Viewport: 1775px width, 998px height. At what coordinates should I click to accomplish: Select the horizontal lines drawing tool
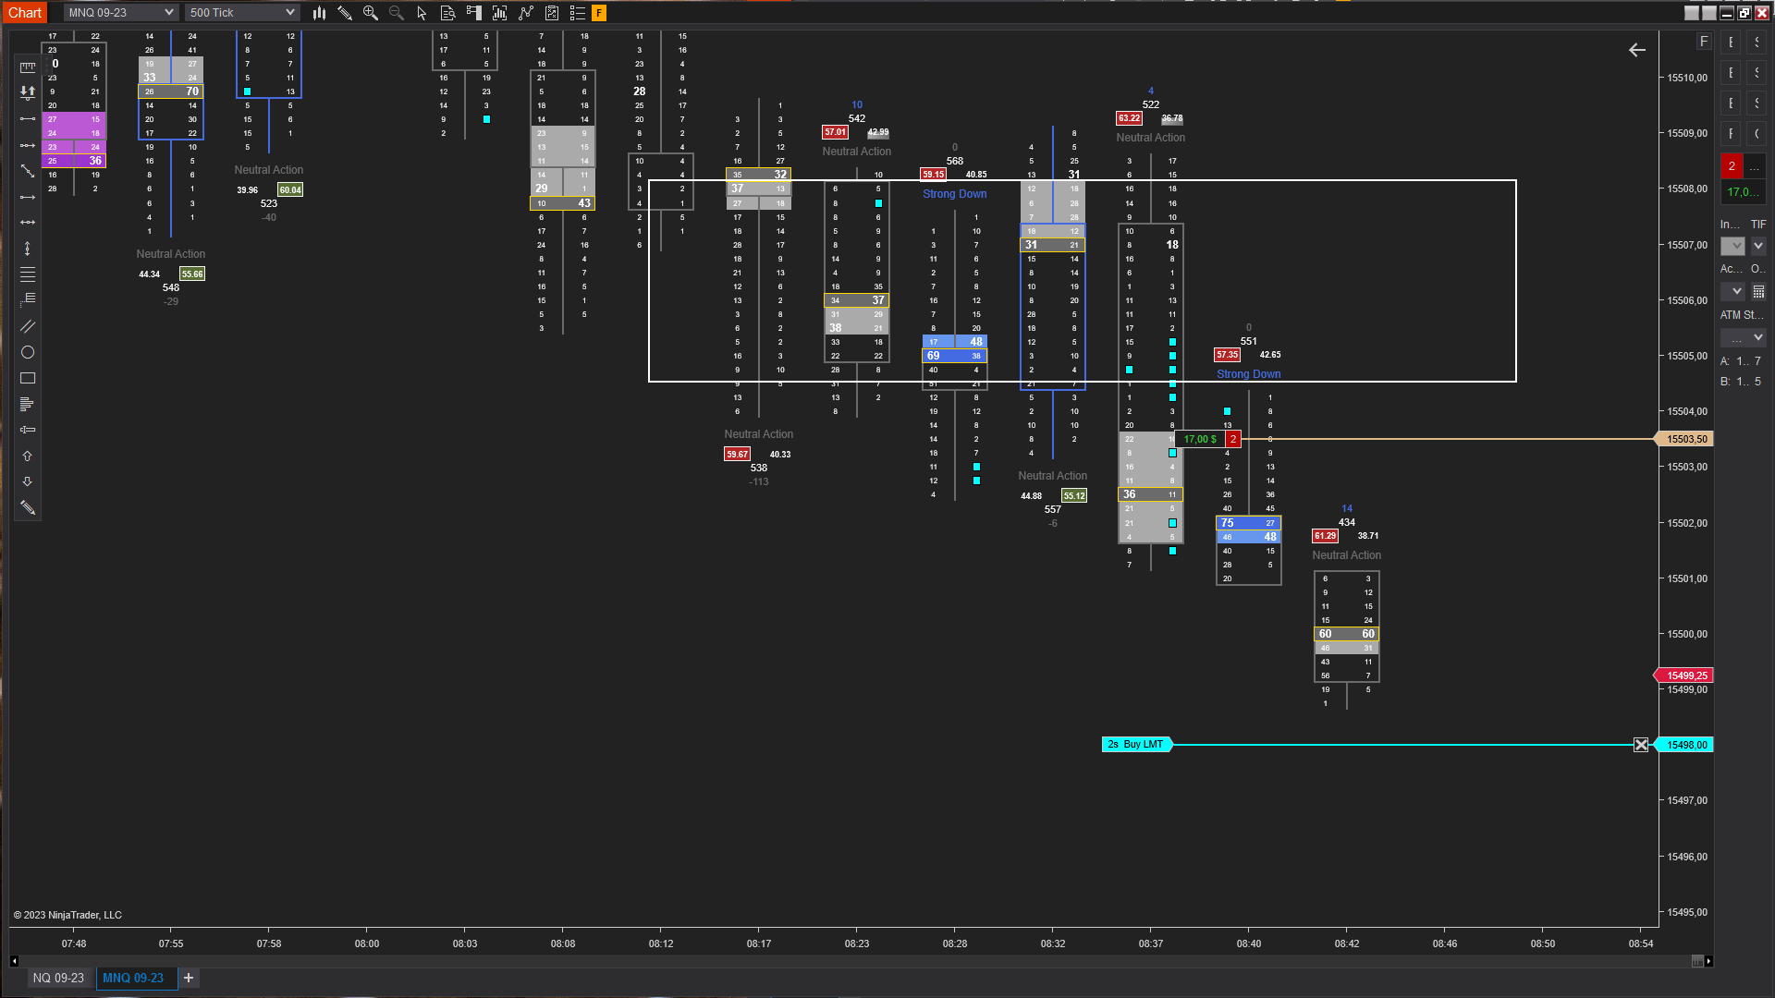coord(28,274)
